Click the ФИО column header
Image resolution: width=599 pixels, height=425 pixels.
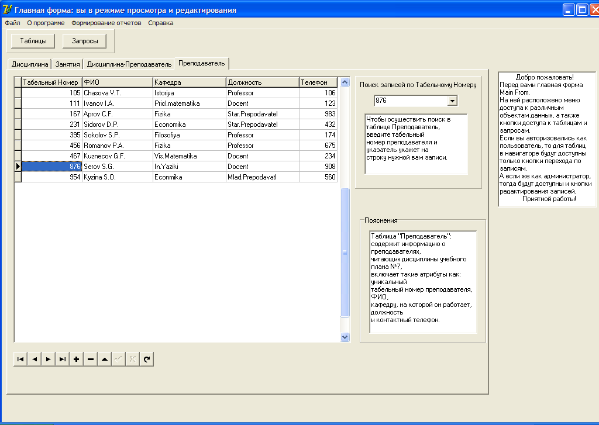point(117,82)
